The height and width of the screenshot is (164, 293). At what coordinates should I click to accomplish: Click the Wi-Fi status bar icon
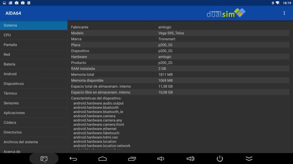278,3
